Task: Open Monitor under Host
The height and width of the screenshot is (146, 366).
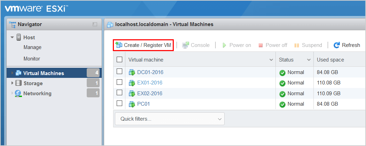Action: [x=32, y=59]
